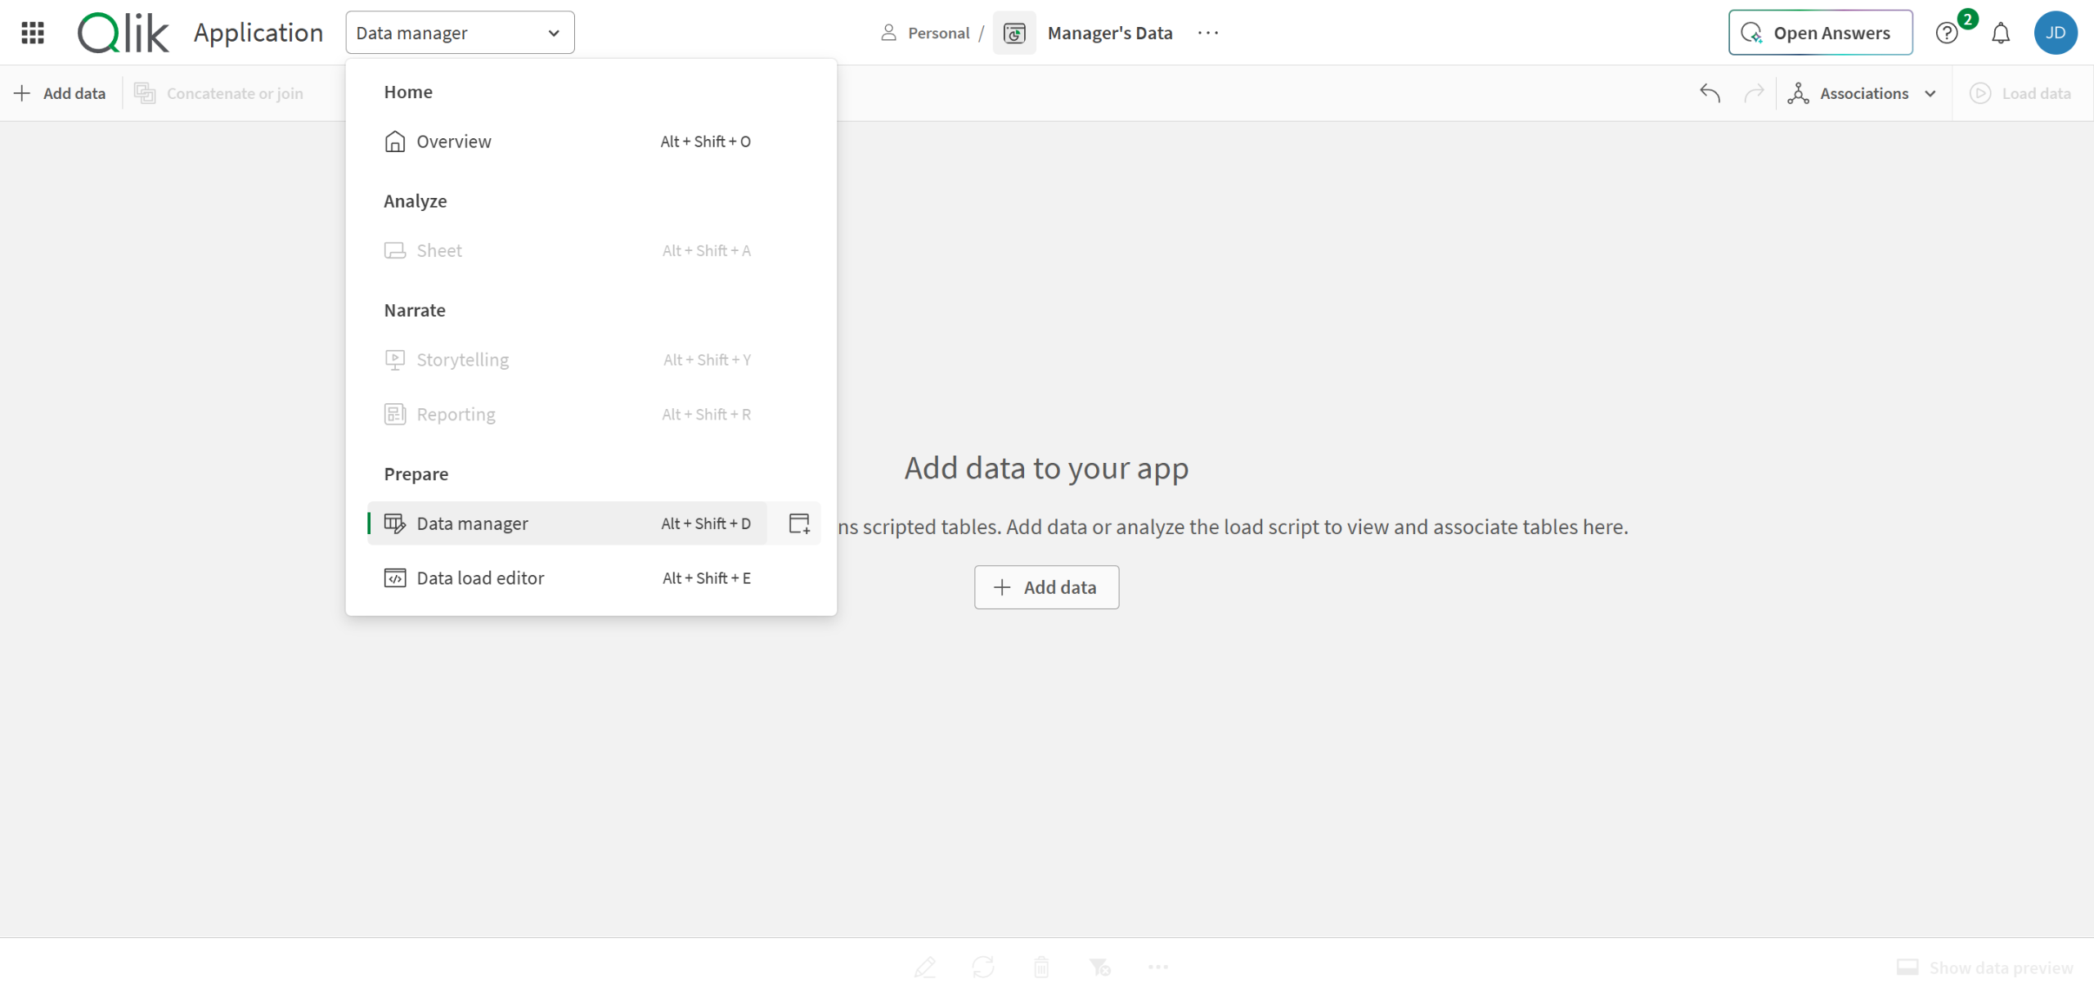Click the undo arrow icon
Viewport: 2094px width, 997px height.
[1710, 93]
